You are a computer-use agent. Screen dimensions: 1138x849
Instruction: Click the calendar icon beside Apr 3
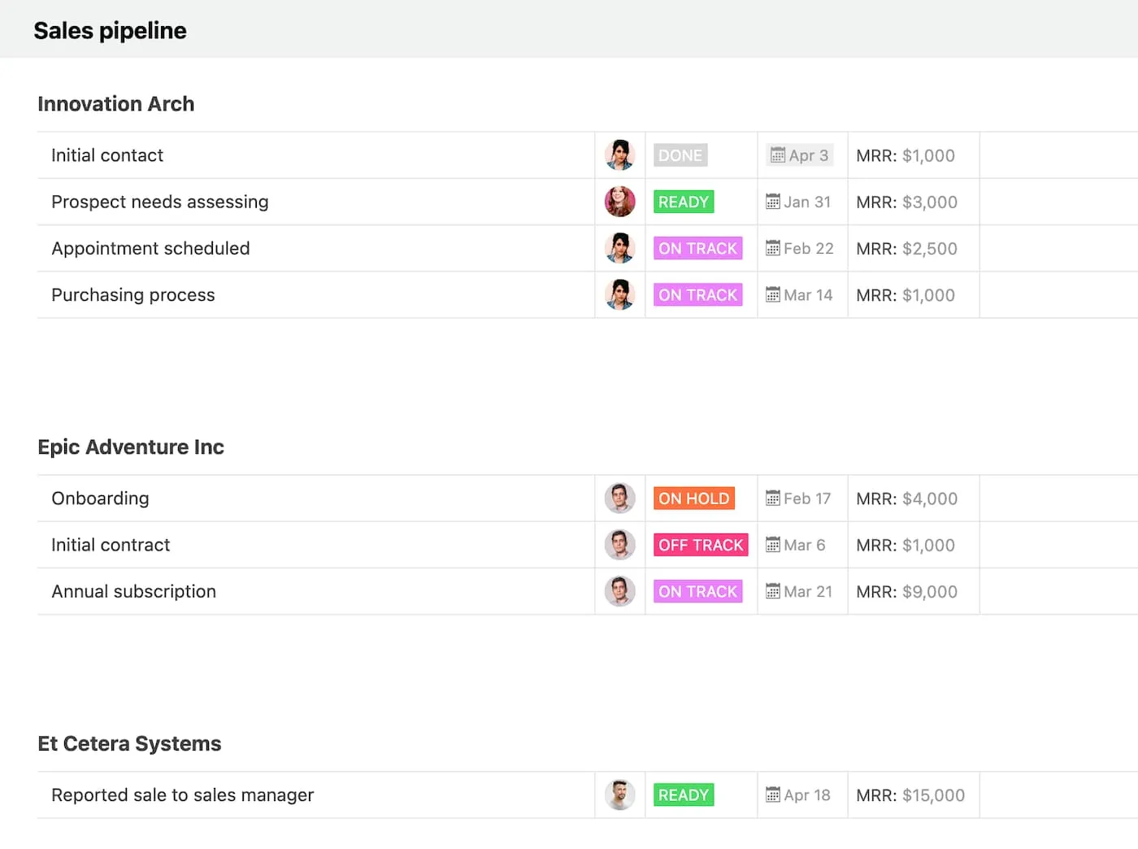[778, 155]
